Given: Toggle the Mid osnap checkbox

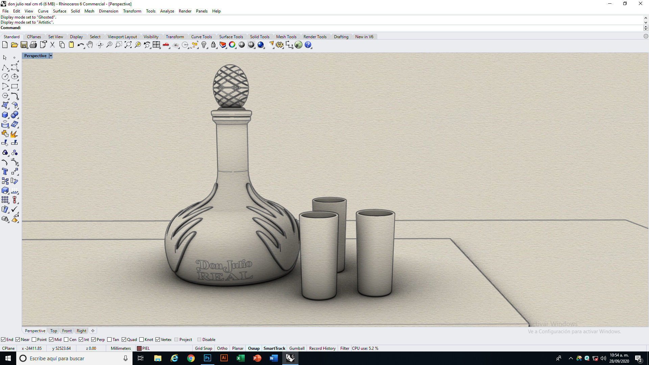Looking at the screenshot, I should coord(51,340).
